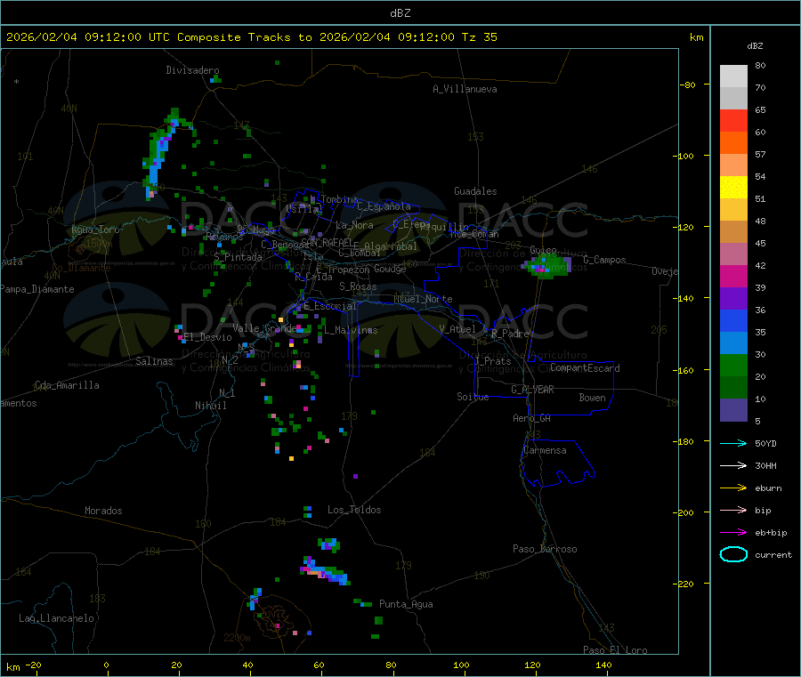The image size is (801, 677).
Task: Select the 'Lag.Llancanelo' map label
Action: (56, 618)
